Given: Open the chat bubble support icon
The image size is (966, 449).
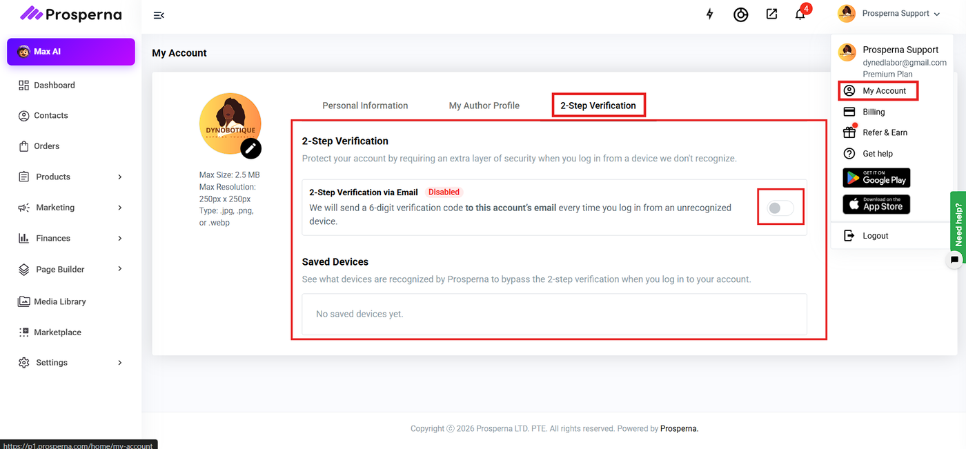Looking at the screenshot, I should point(955,260).
